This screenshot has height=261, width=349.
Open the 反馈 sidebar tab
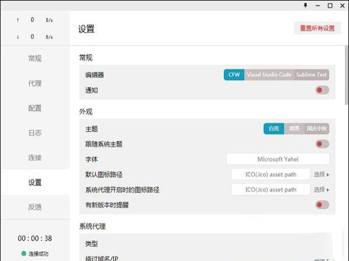35,207
